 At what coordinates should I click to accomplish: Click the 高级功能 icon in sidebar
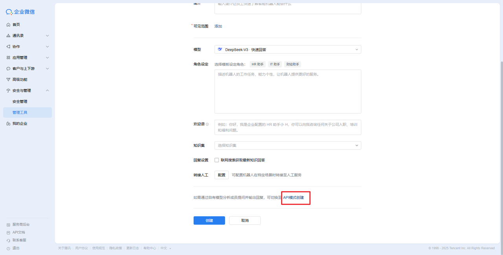pyautogui.click(x=8, y=80)
